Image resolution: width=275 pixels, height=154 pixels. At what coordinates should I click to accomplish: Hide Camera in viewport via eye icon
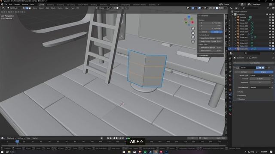point(270,17)
